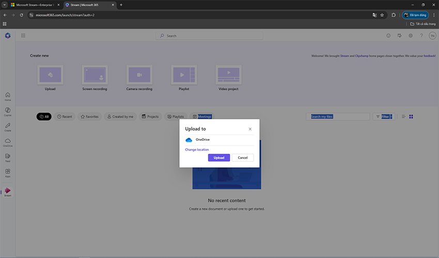Open the tab search dropdown arrow

tap(5, 5)
